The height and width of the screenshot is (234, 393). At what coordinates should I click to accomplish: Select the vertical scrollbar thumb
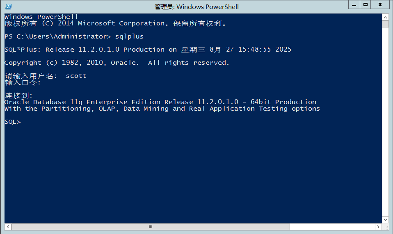(x=385, y=24)
